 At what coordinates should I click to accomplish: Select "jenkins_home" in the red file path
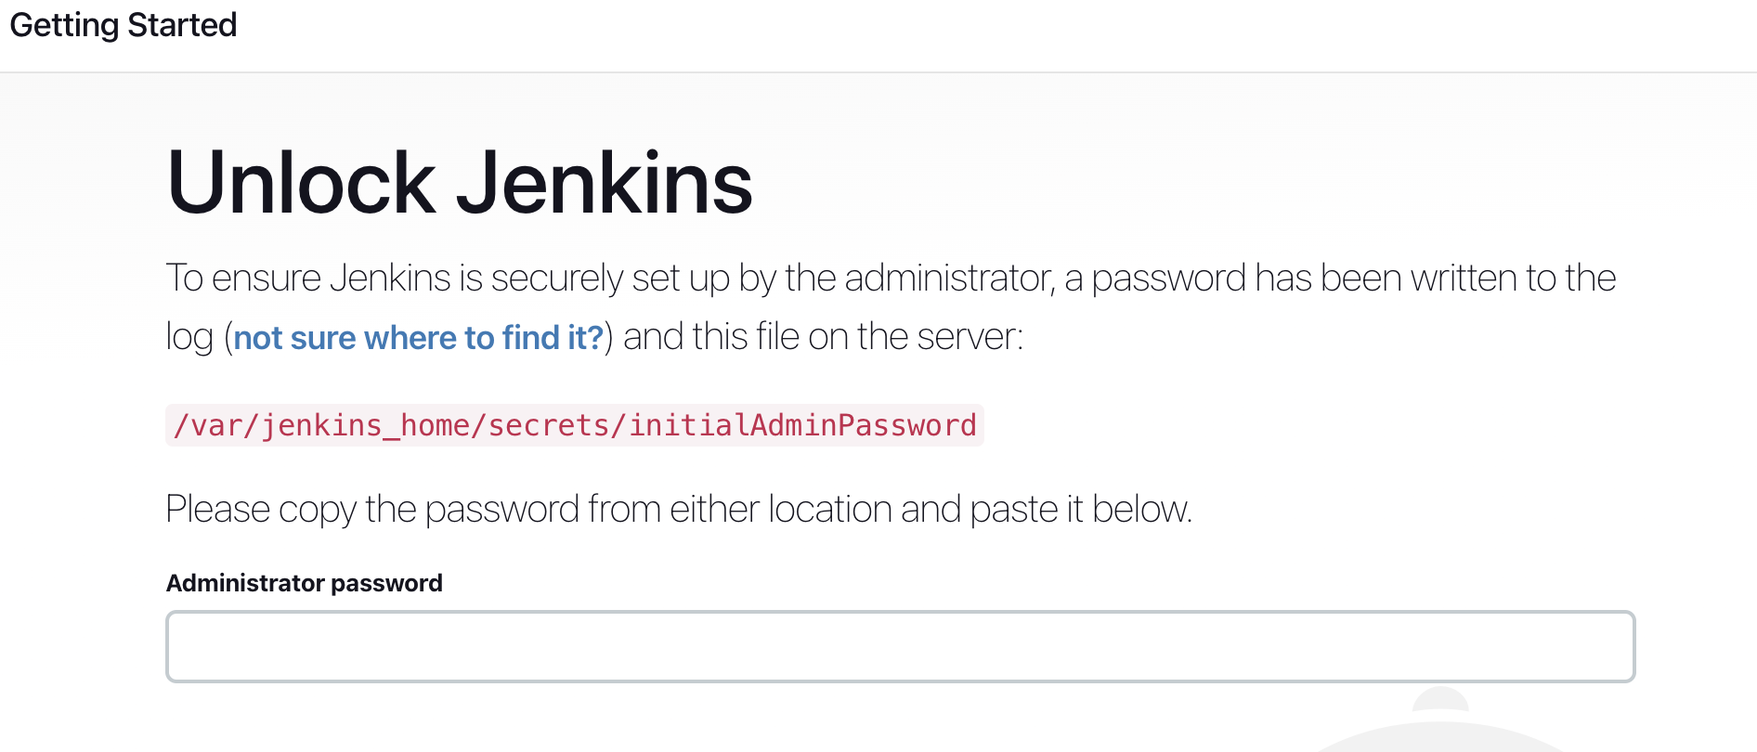365,426
